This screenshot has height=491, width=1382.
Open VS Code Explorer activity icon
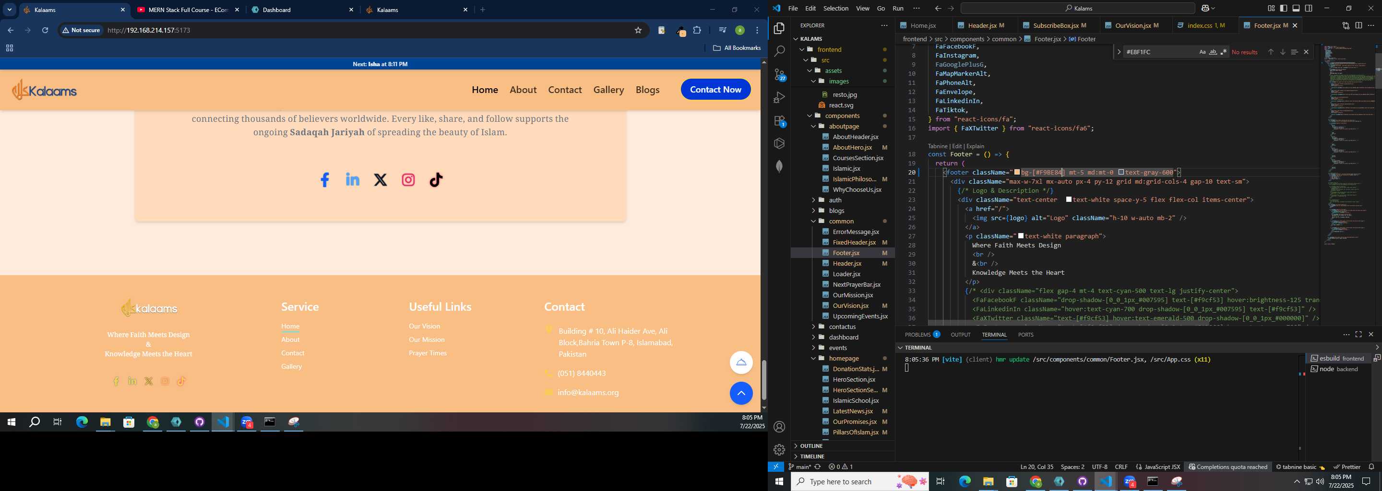779,28
